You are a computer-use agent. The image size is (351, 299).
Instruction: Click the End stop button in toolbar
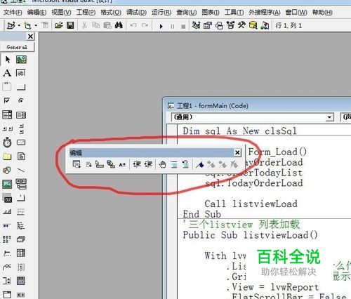click(183, 27)
